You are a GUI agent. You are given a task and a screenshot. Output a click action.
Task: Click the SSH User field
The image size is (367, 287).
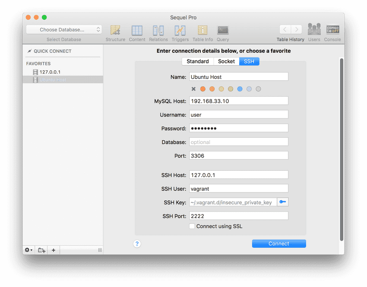click(239, 189)
